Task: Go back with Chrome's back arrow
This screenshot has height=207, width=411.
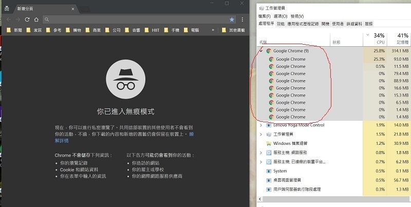Action: 9,20
